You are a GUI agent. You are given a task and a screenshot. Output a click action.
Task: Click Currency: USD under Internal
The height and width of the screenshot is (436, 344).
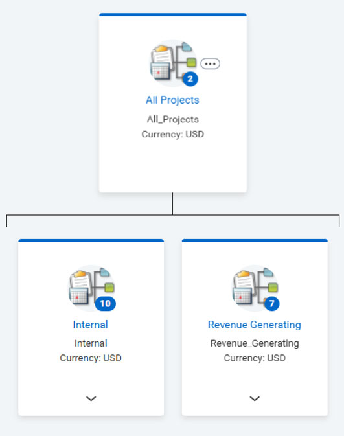[91, 358]
